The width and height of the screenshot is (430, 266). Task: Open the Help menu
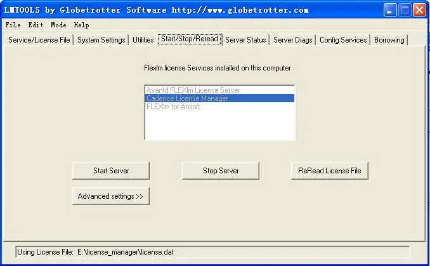81,25
